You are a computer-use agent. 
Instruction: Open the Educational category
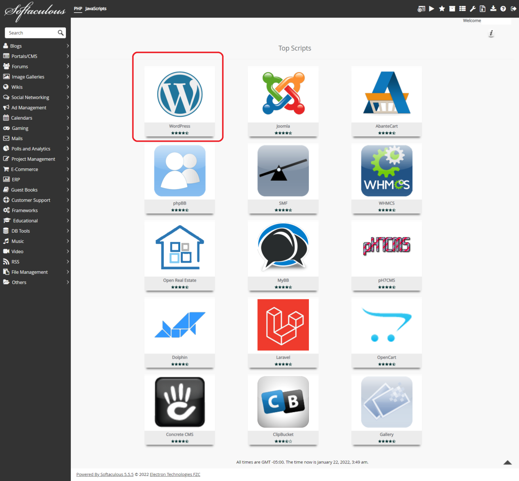pos(25,220)
